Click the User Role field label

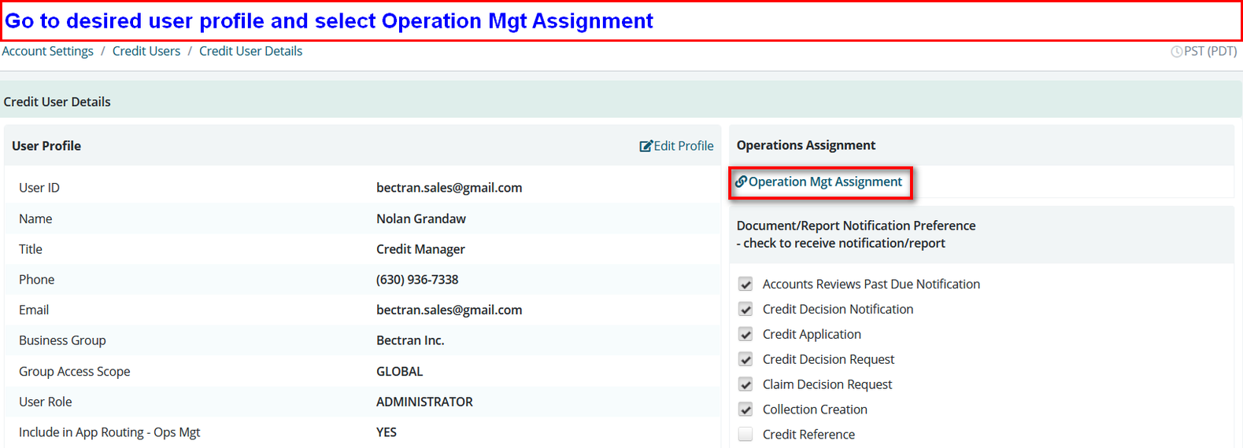[45, 402]
